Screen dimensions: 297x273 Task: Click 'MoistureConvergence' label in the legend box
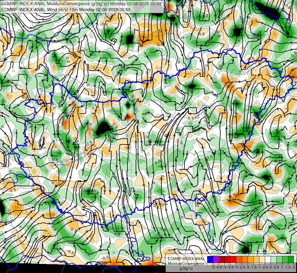point(186,264)
